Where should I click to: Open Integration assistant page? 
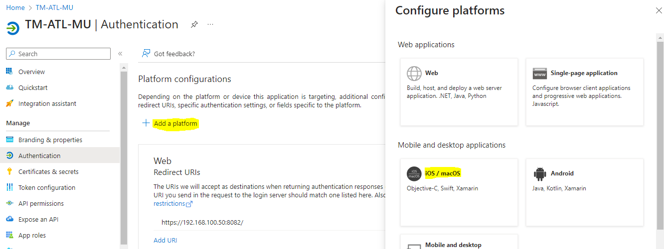tap(47, 104)
